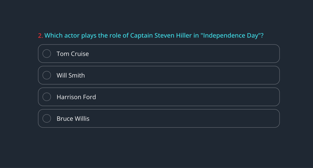Click the word "Captain" in the question
Viewport: 313px width, 168px height.
point(141,36)
